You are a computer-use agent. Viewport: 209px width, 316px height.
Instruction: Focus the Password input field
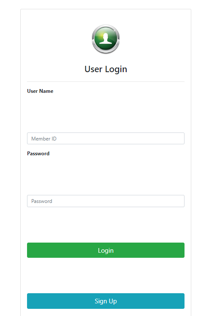click(x=106, y=201)
